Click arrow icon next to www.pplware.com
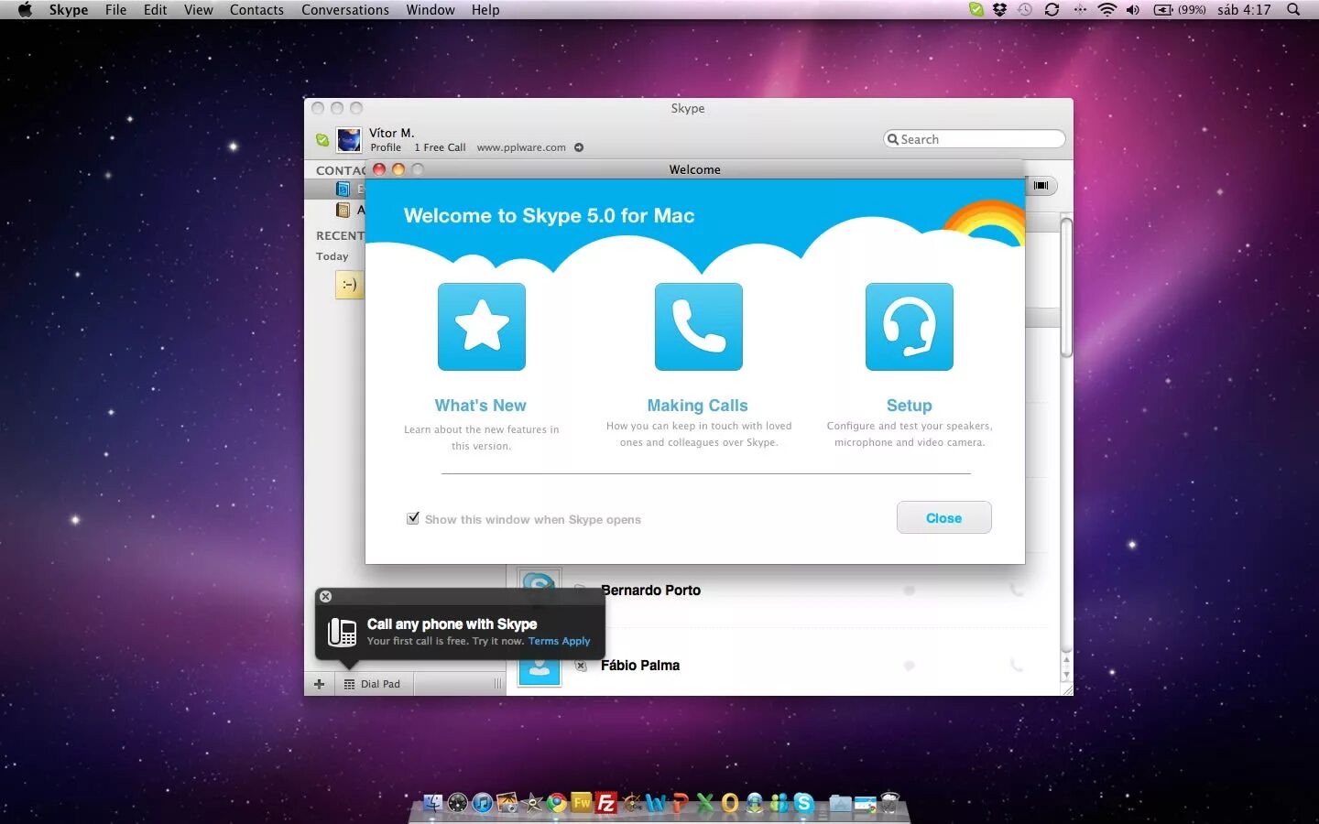The height and width of the screenshot is (824, 1319). tap(579, 147)
